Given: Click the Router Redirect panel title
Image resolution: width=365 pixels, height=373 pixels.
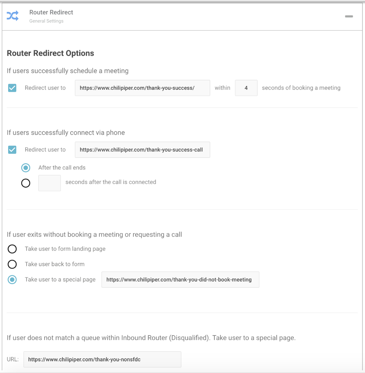Looking at the screenshot, I should coord(51,12).
